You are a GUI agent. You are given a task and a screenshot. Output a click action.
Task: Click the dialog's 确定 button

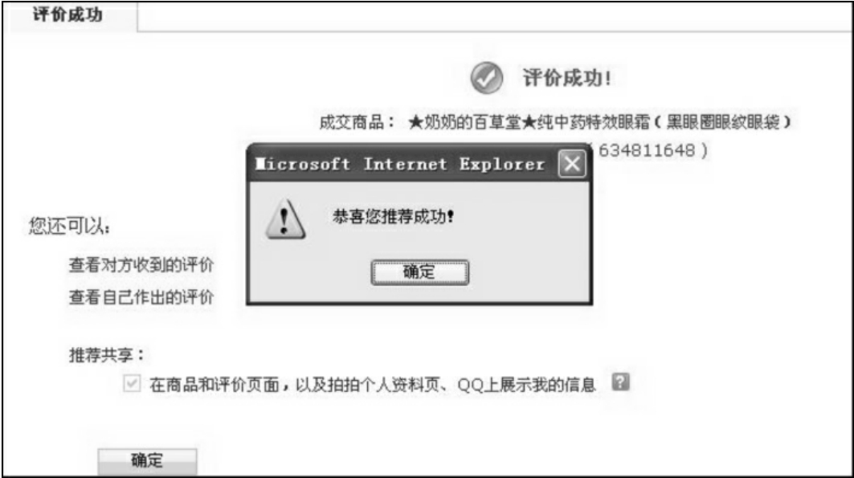pyautogui.click(x=419, y=272)
